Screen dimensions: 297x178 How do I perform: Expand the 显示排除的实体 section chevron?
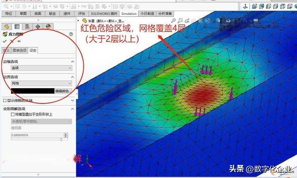point(72,100)
